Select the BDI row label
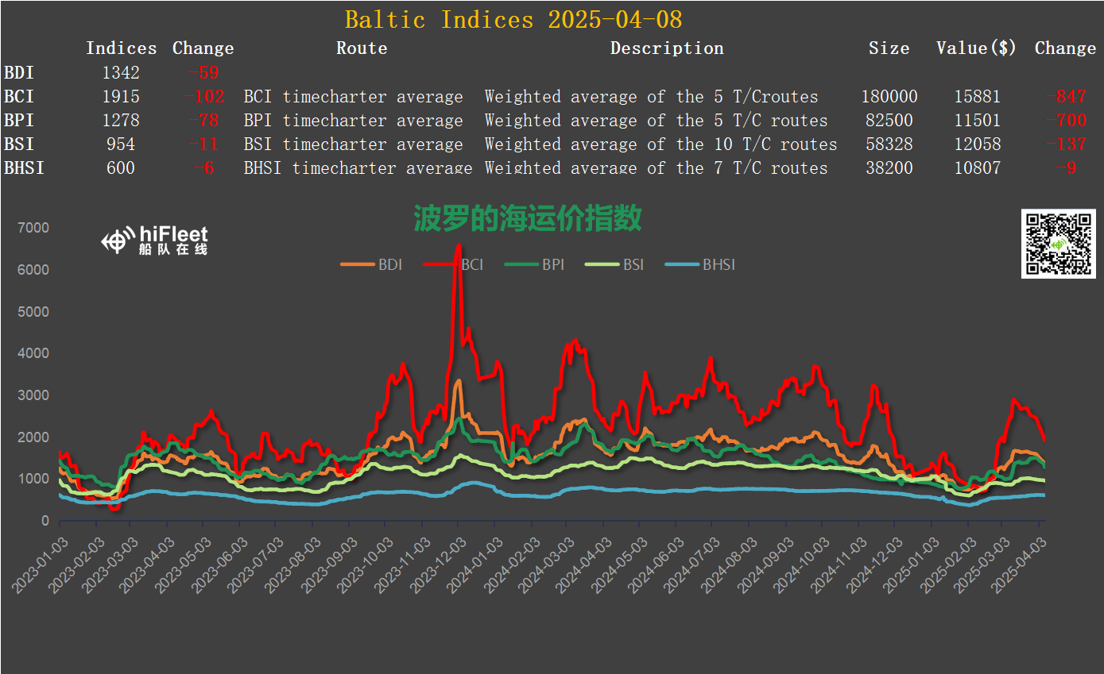Image resolution: width=1104 pixels, height=674 pixels. tap(19, 73)
